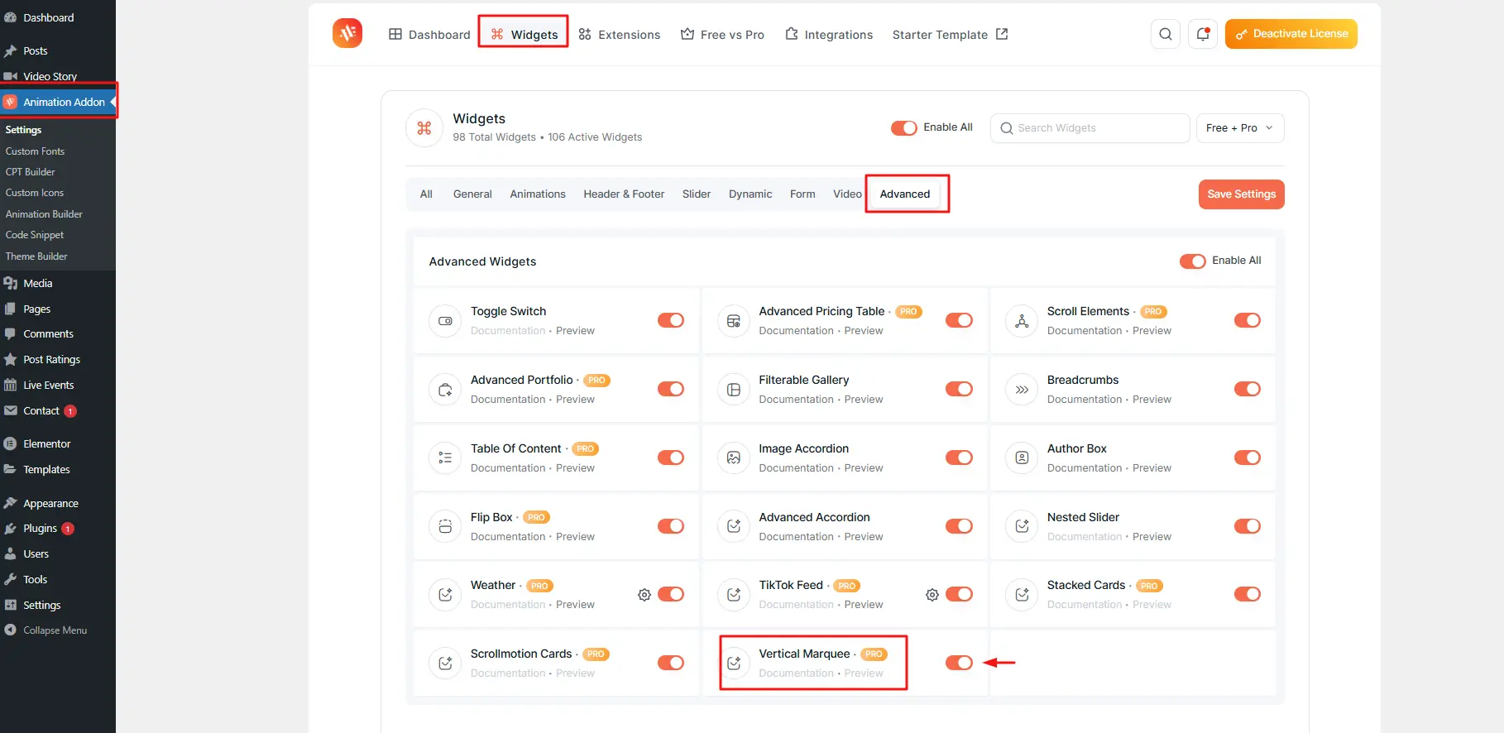Switch to the Widgets top tab
The image size is (1504, 733).
[524, 34]
